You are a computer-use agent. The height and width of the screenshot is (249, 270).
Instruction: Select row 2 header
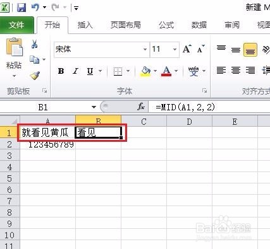(x=9, y=144)
